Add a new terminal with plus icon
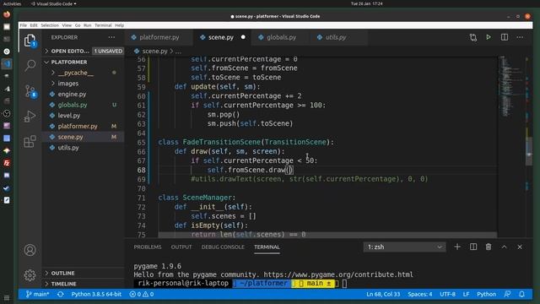The height and width of the screenshot is (304, 540). click(457, 247)
